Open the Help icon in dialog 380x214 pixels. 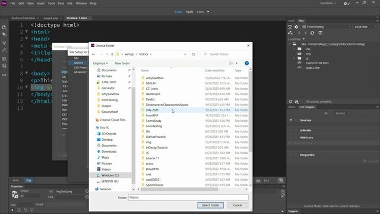[x=246, y=64]
